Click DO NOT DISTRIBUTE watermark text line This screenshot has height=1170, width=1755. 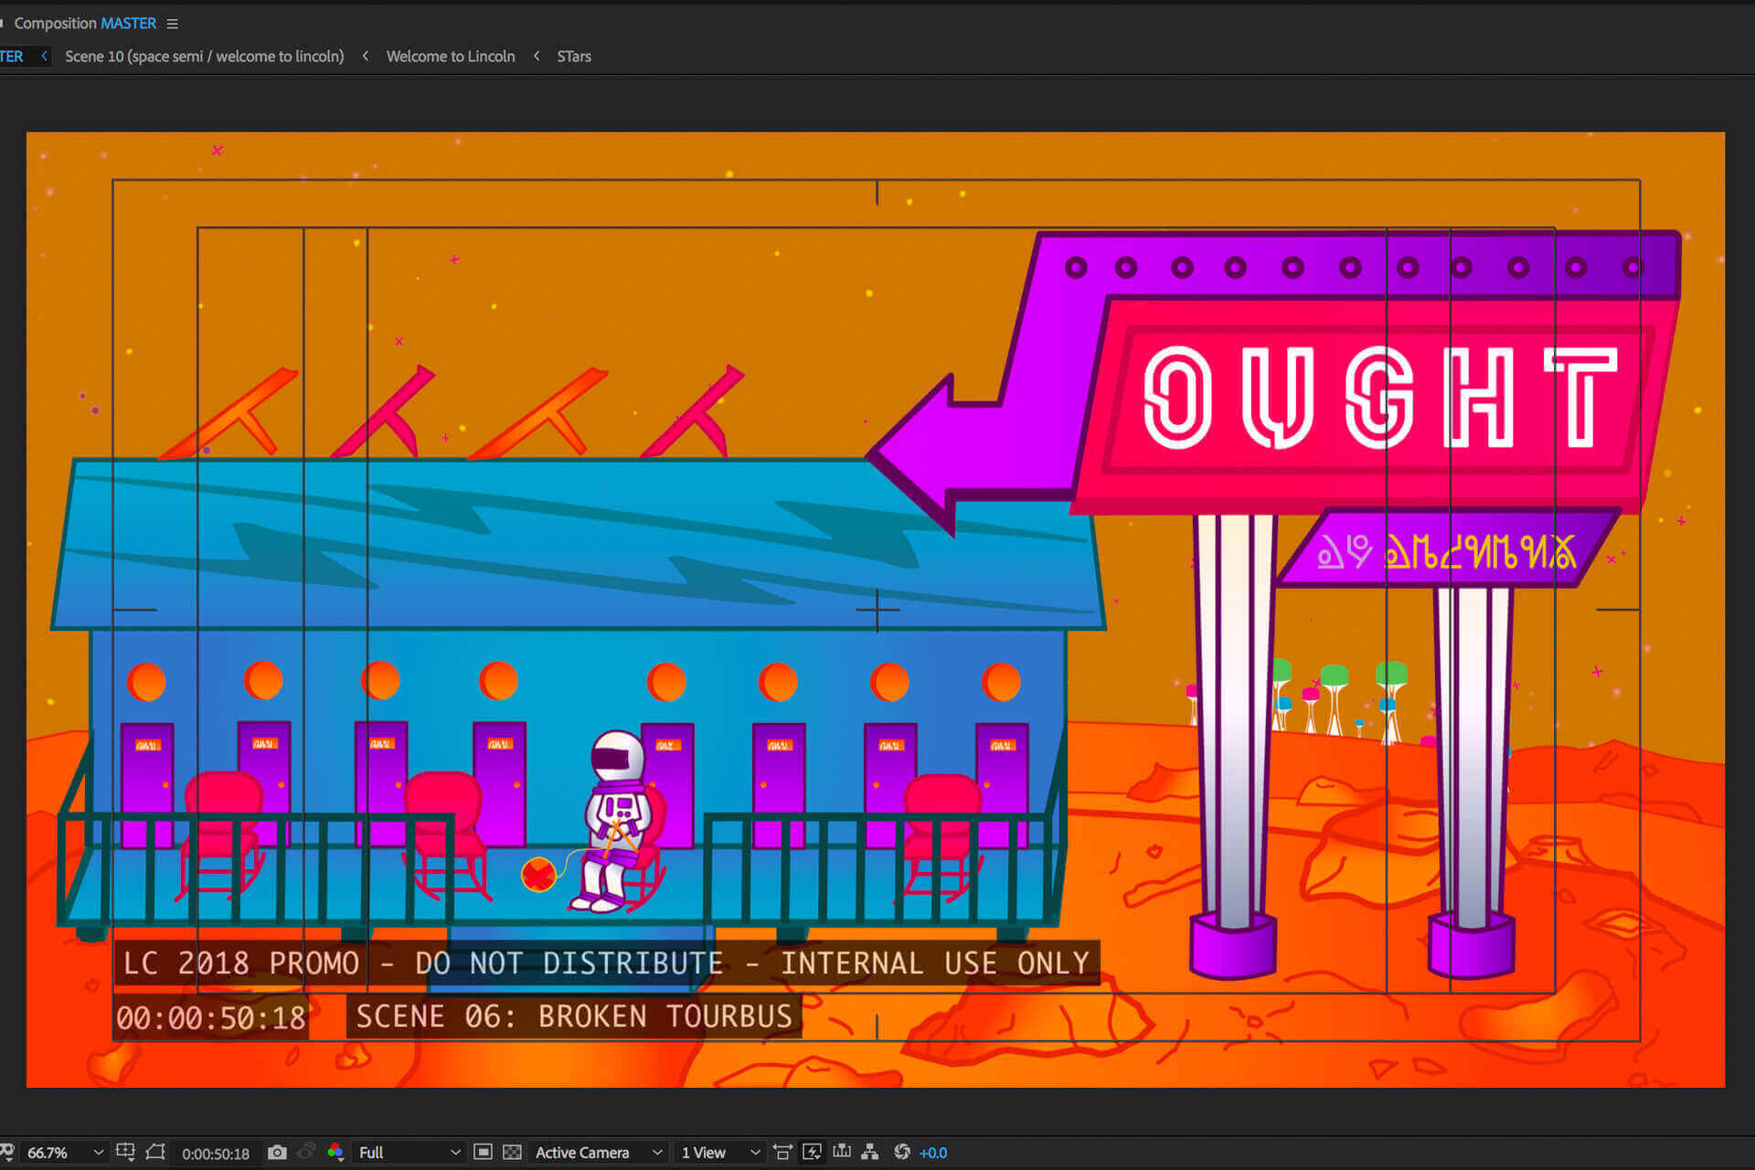click(606, 963)
